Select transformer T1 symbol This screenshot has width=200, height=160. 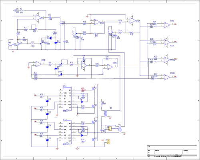(x=106, y=113)
